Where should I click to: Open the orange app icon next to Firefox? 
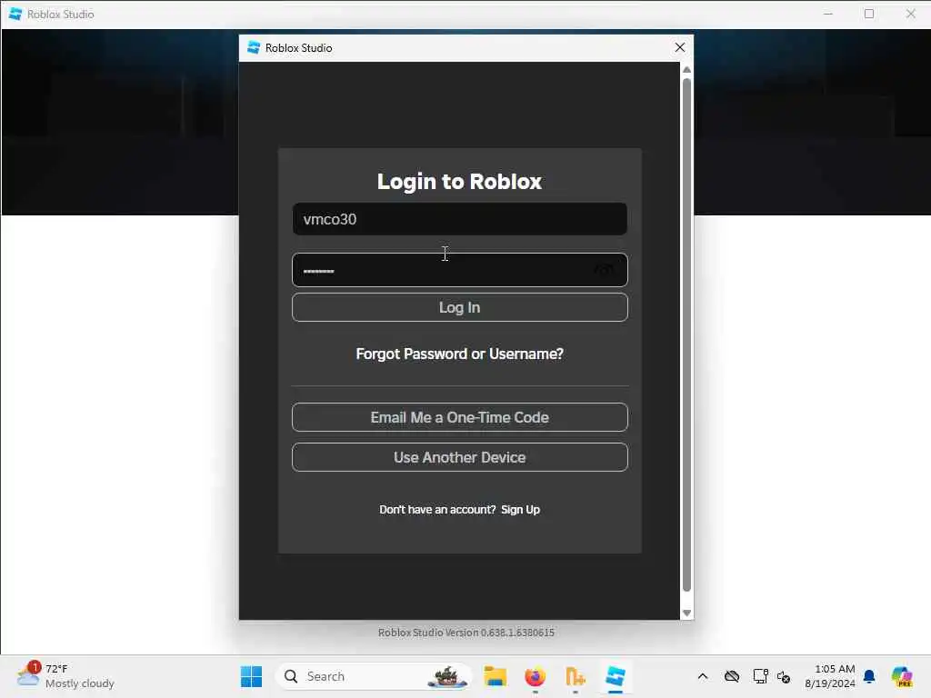(575, 676)
